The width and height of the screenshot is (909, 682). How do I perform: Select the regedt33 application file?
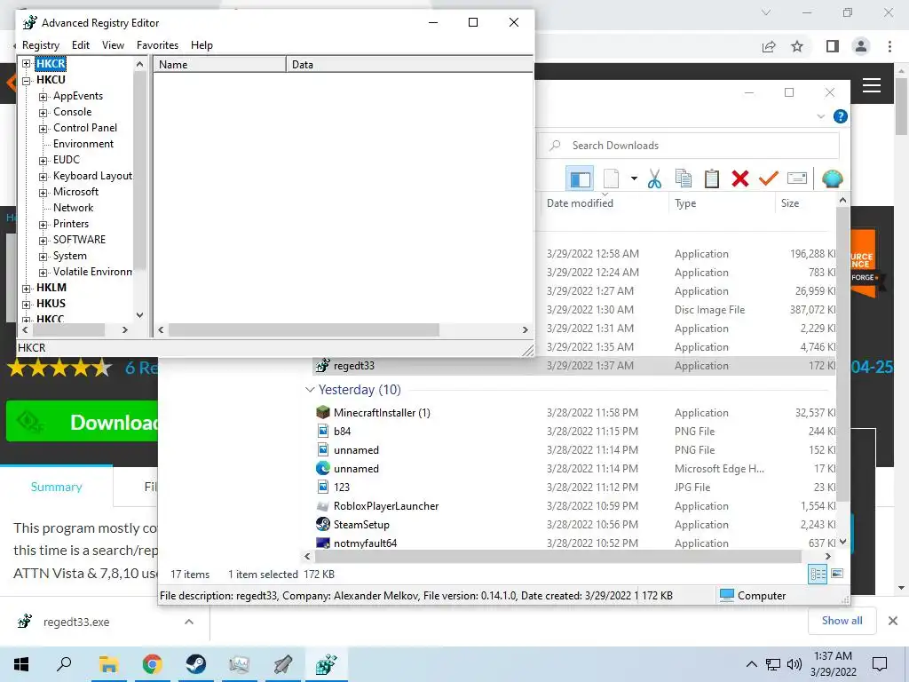click(574, 366)
